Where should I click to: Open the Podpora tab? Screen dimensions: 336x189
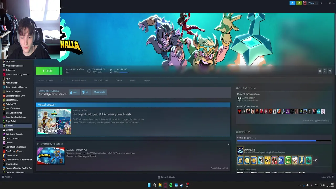click(147, 80)
